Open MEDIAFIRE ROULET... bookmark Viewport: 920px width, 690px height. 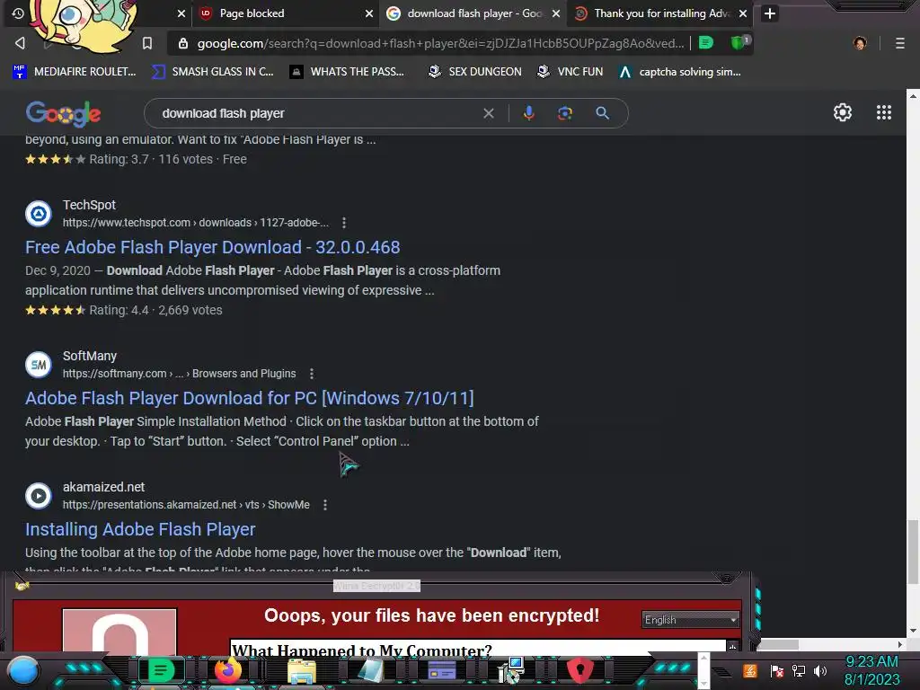click(x=75, y=72)
